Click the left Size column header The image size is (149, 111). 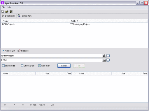(43, 74)
